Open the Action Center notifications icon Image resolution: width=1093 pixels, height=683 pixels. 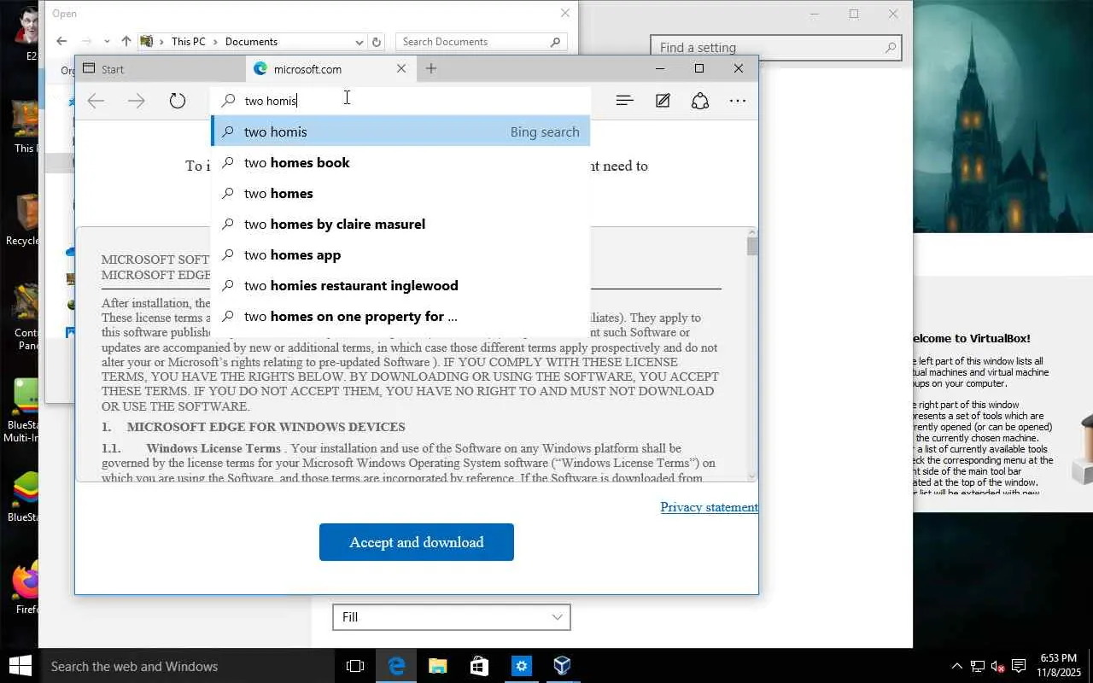pyautogui.click(x=1019, y=666)
